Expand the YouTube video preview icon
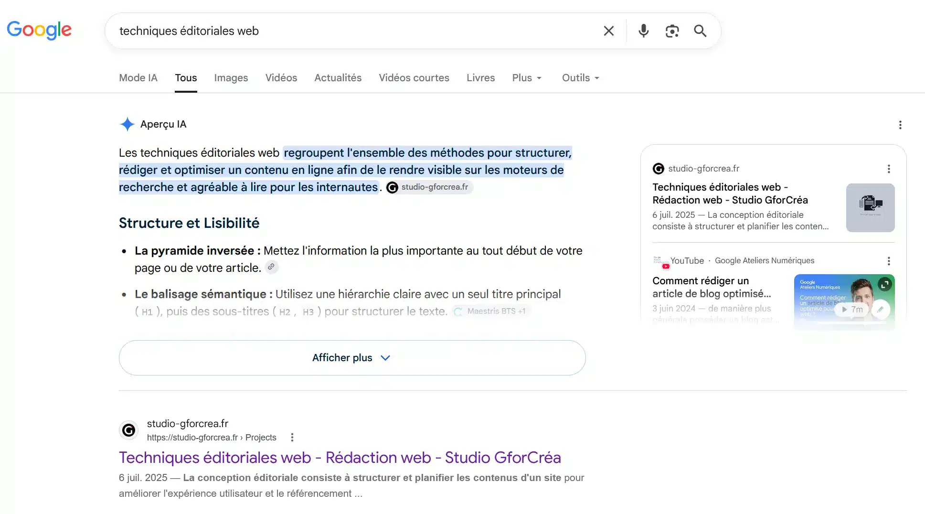Viewport: 925px width, 514px height. coord(884,284)
